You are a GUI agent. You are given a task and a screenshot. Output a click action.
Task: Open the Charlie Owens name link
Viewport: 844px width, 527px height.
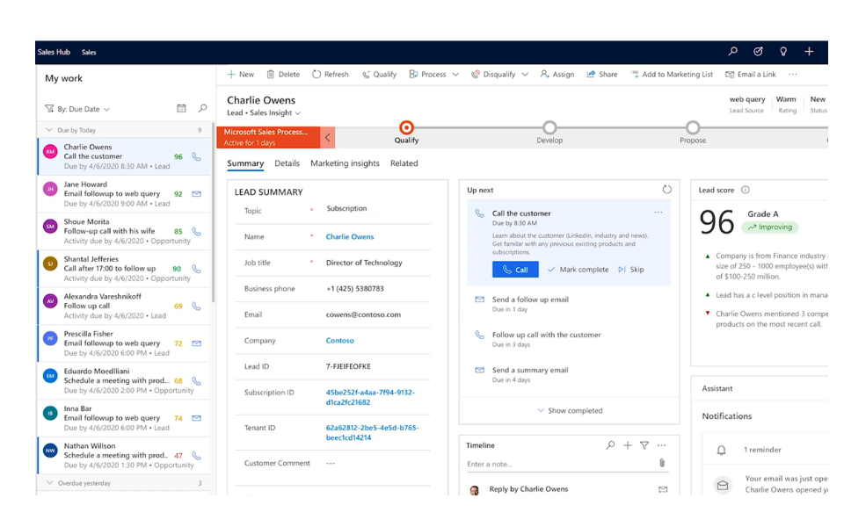[350, 236]
